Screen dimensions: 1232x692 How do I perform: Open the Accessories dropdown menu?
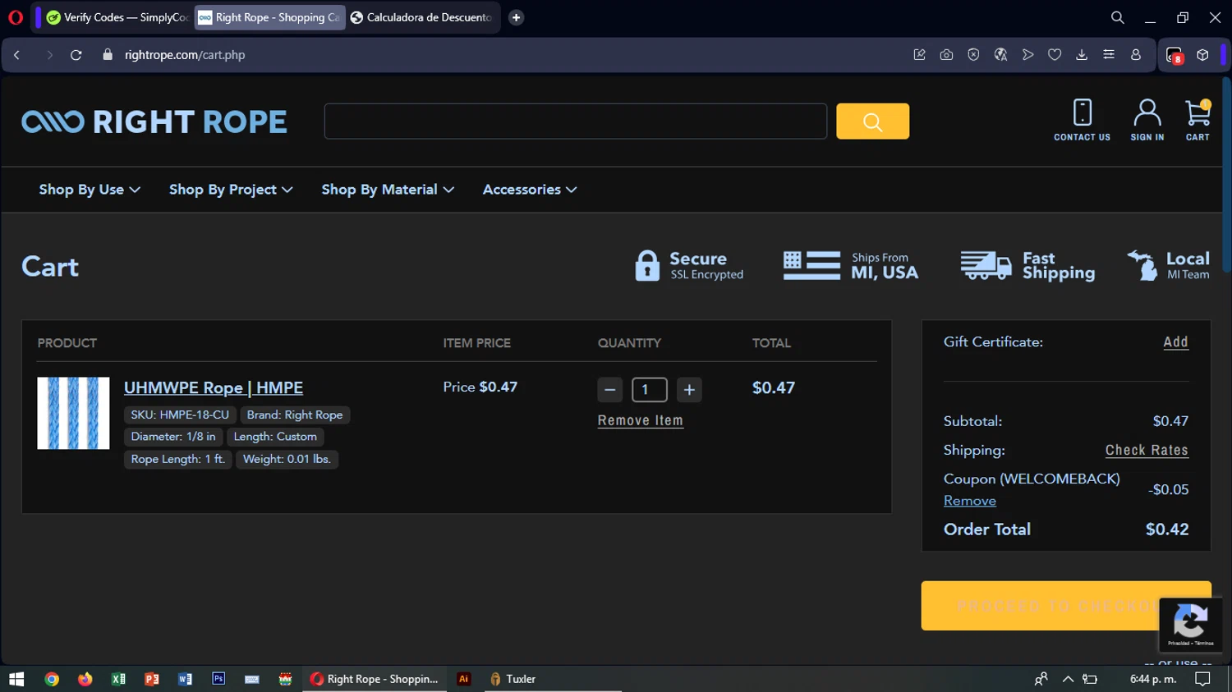(530, 190)
